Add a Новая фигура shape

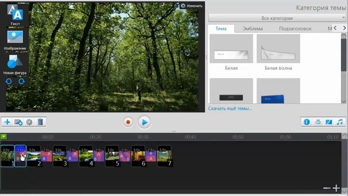(15, 65)
